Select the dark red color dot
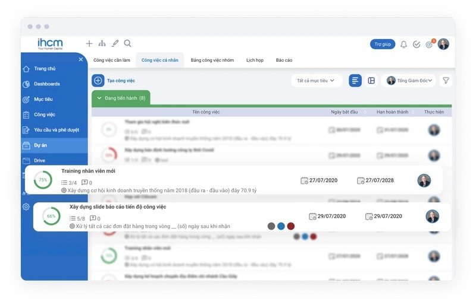 click(291, 226)
